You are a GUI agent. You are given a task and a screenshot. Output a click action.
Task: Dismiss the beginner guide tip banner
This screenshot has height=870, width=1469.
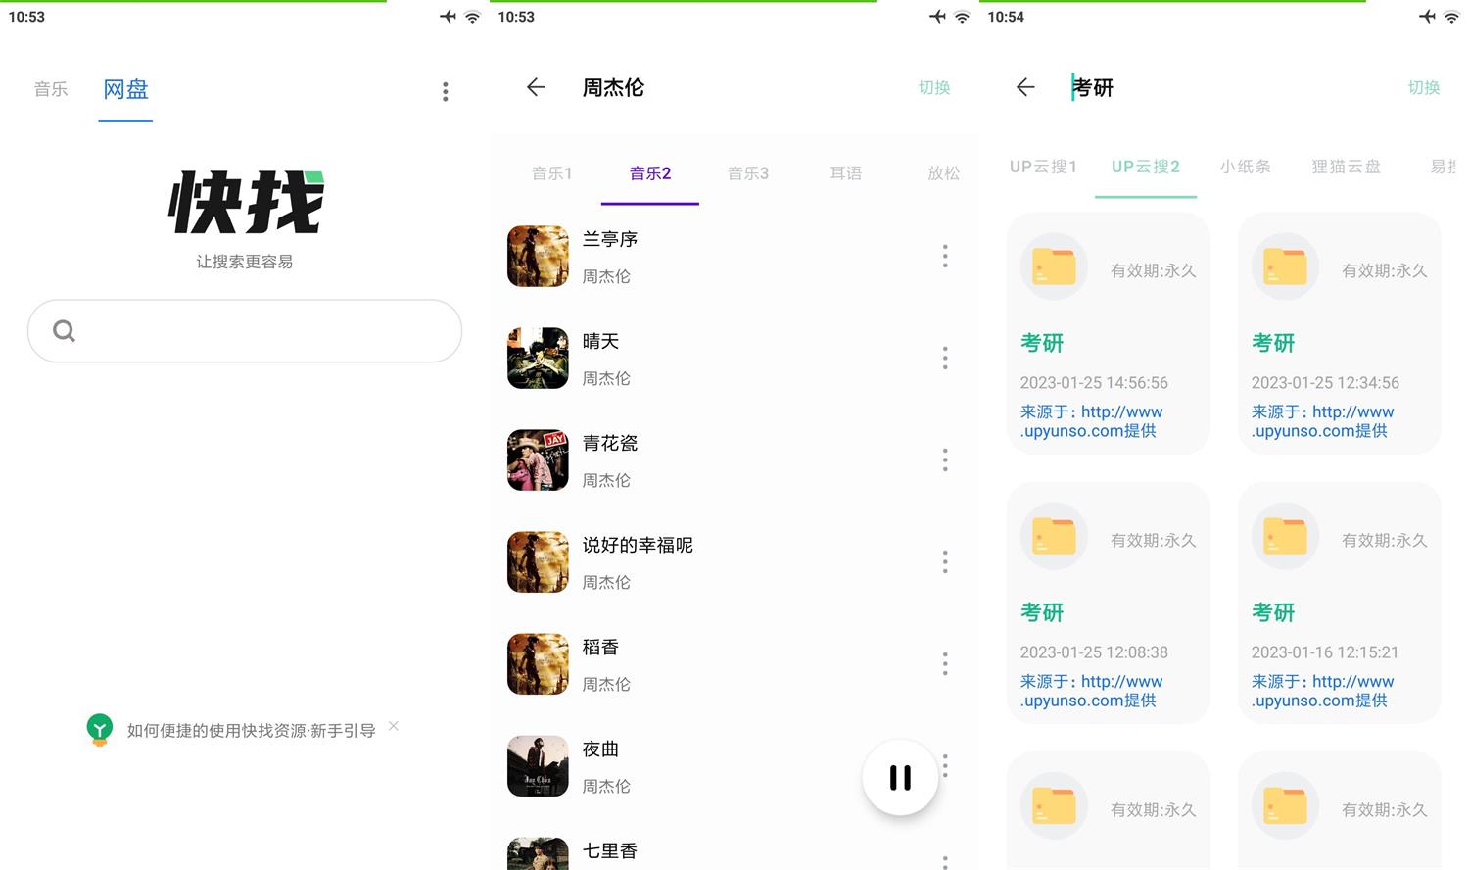(x=393, y=726)
